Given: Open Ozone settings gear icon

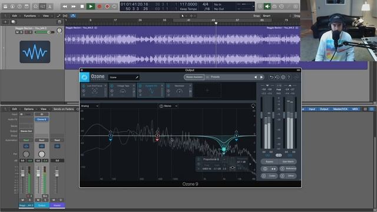Looking at the screenshot, I should tap(283, 77).
